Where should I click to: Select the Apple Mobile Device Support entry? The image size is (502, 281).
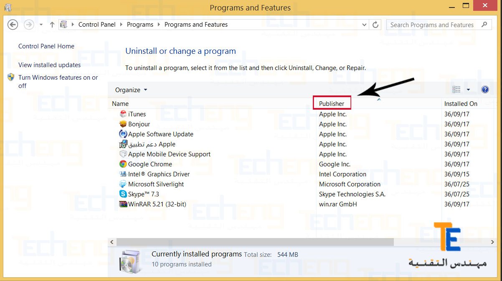point(169,154)
